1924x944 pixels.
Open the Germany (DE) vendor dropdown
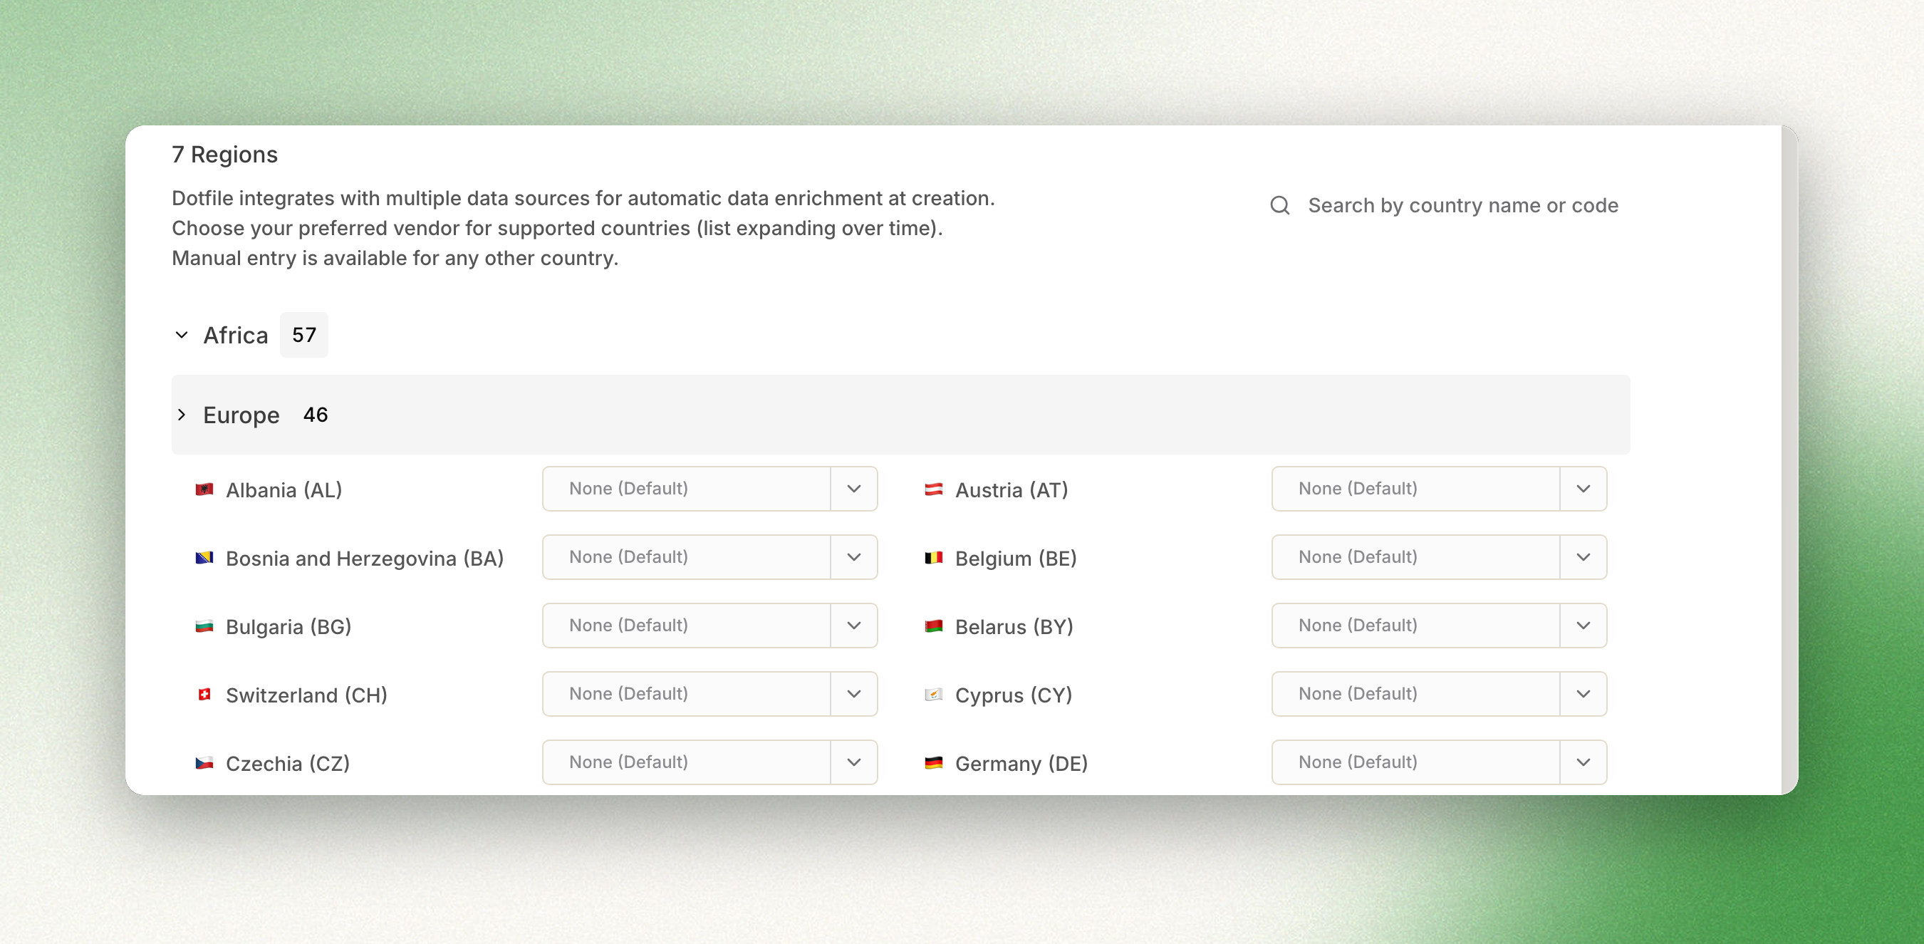click(1440, 762)
